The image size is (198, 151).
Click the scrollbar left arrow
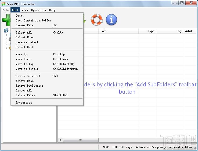[x=60, y=140]
